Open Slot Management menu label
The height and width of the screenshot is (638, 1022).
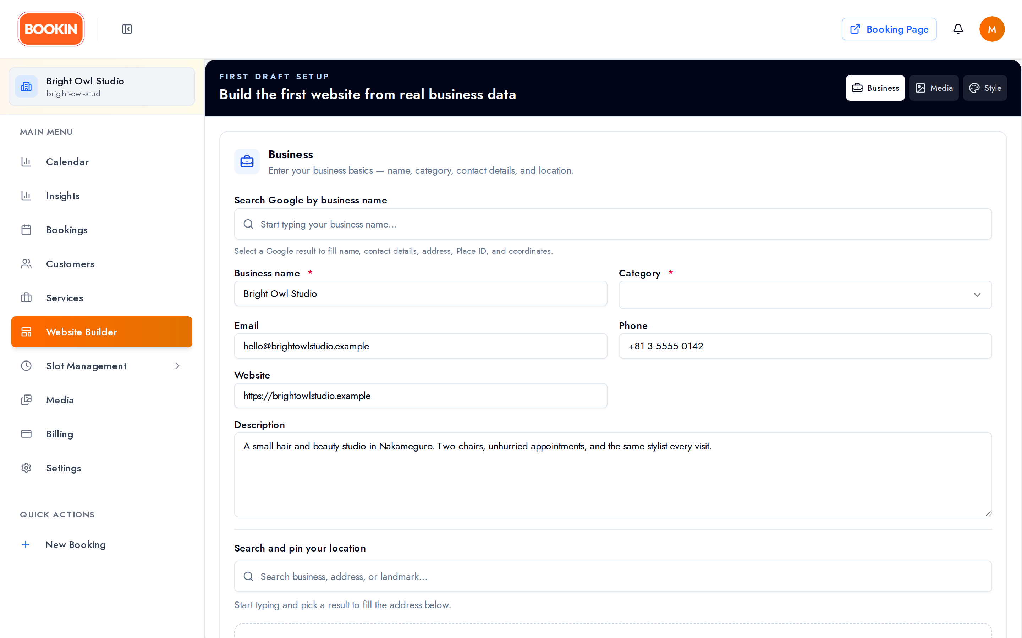pos(86,366)
